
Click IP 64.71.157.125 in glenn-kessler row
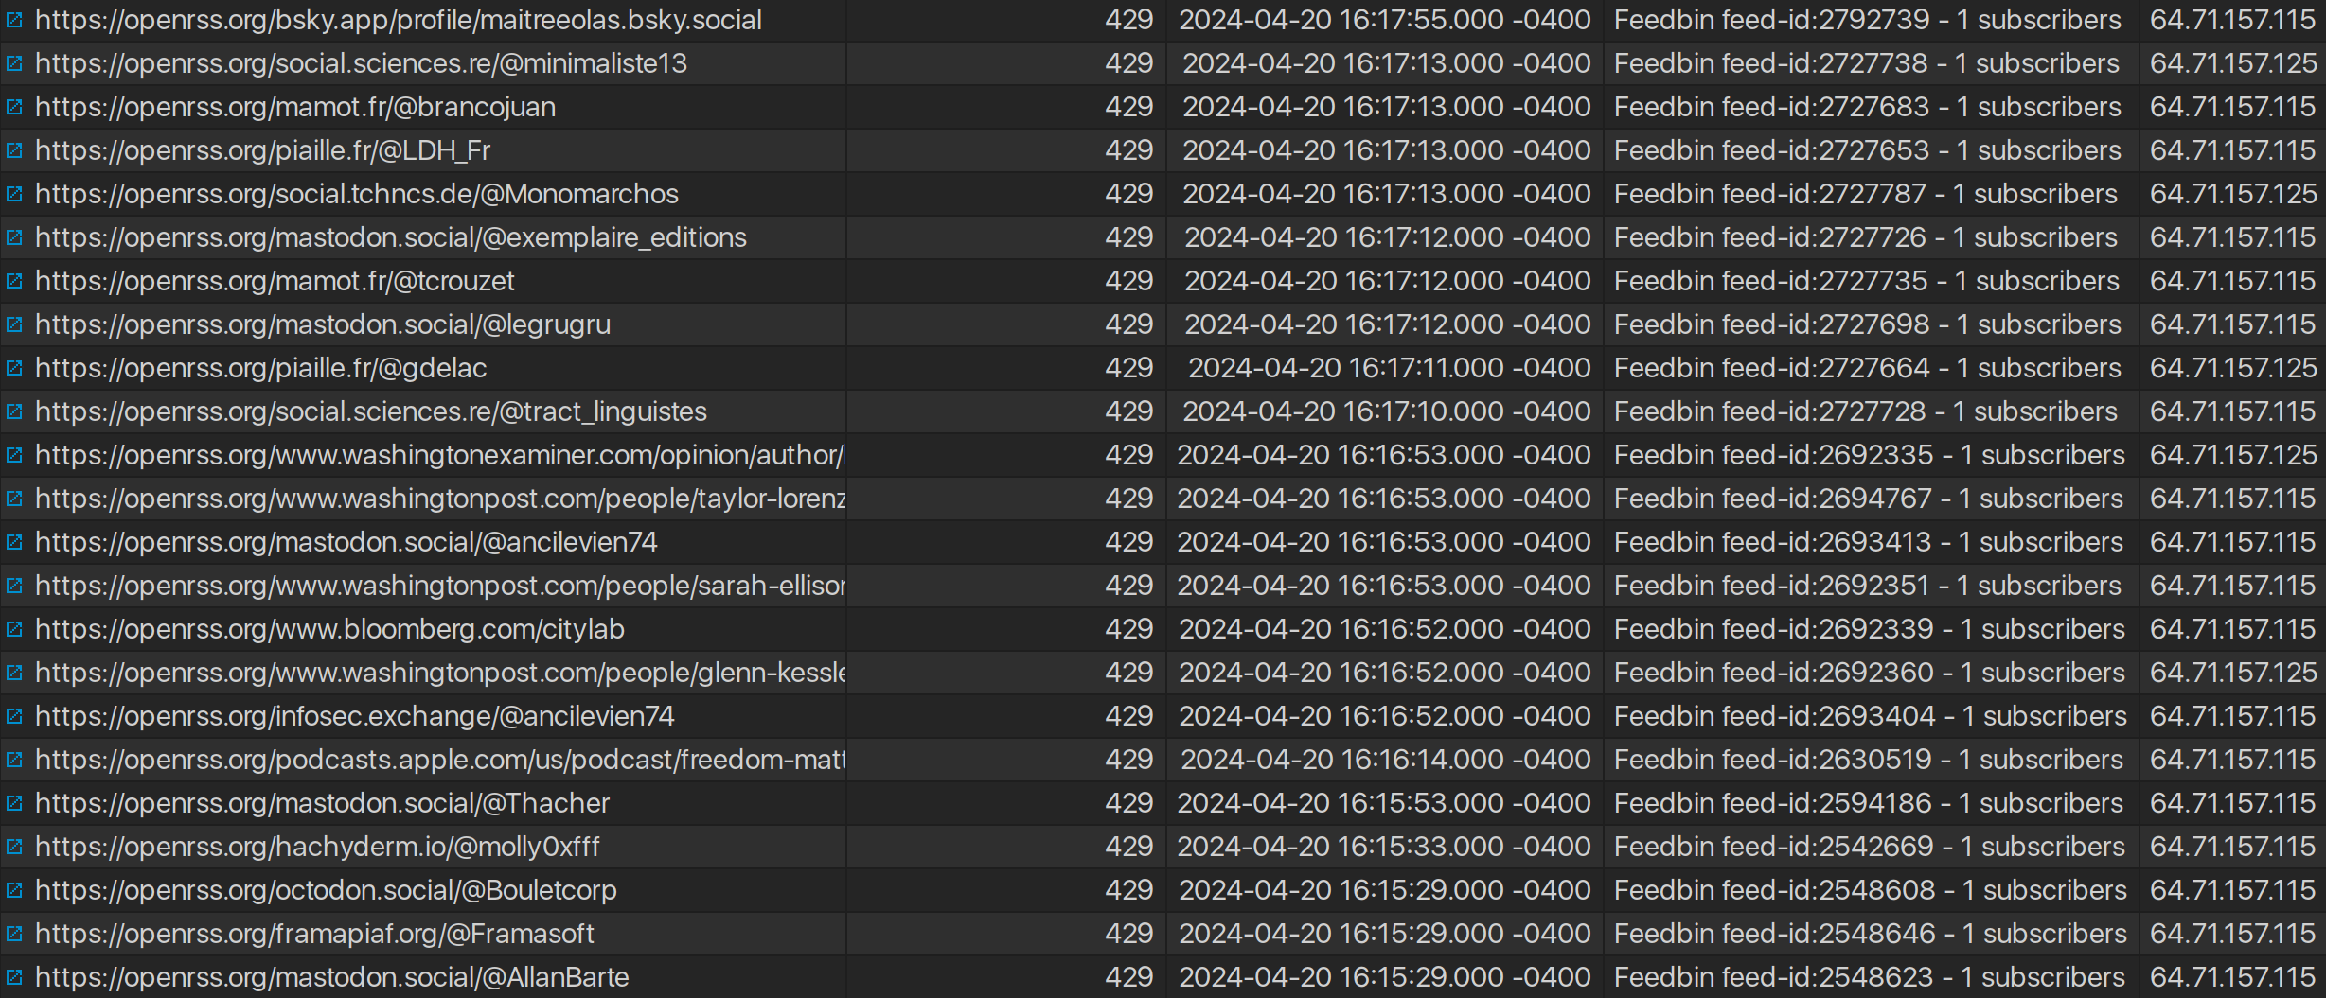coord(2232,673)
